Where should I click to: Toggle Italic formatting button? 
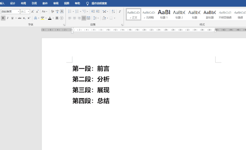(8, 18)
